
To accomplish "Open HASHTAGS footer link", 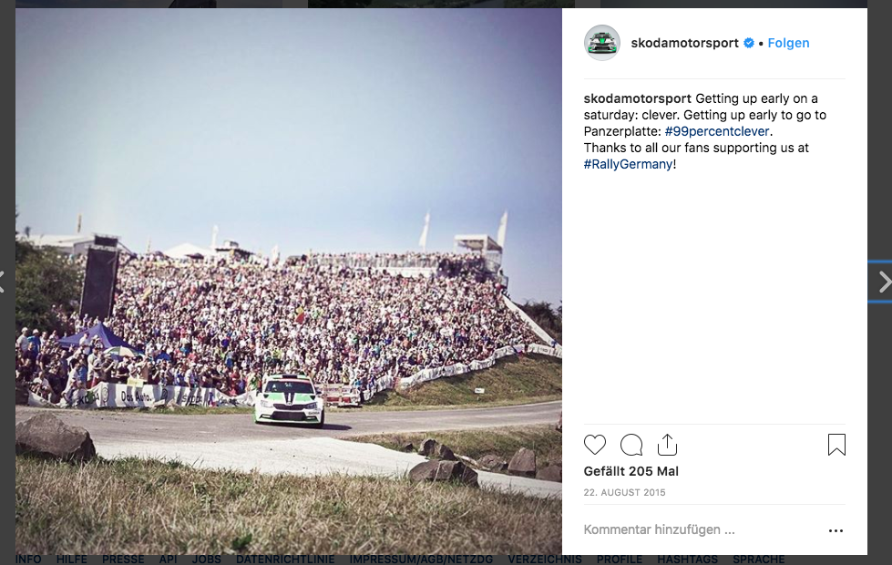I will pos(687,560).
